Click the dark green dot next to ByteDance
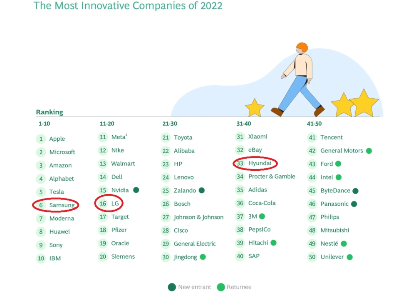This screenshot has width=416, height=296. click(x=356, y=191)
